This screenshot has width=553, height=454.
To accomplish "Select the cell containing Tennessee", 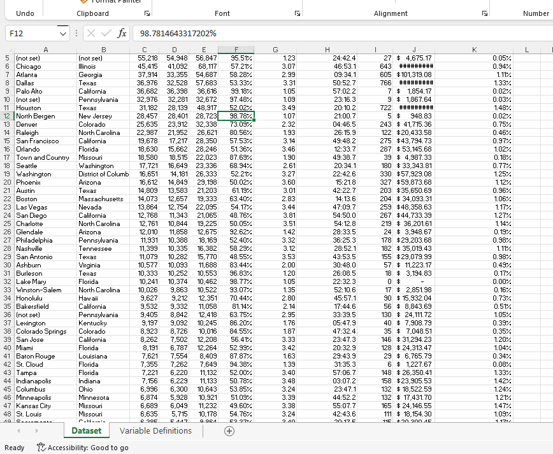I will (x=103, y=248).
